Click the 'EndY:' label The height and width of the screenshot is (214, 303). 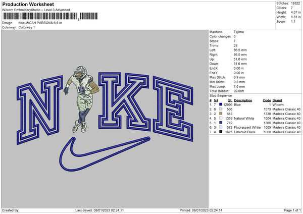214,73
